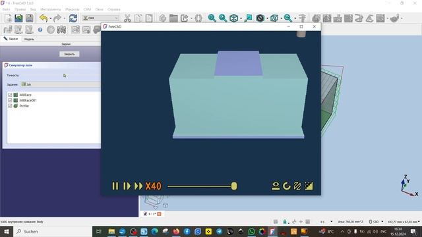Click the tool bit library drills icon

[x=61, y=30]
